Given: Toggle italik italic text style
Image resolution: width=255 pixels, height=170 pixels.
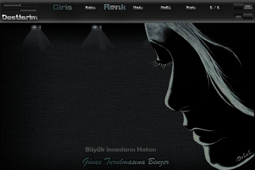Looking at the screenshot, I should 166,8.
